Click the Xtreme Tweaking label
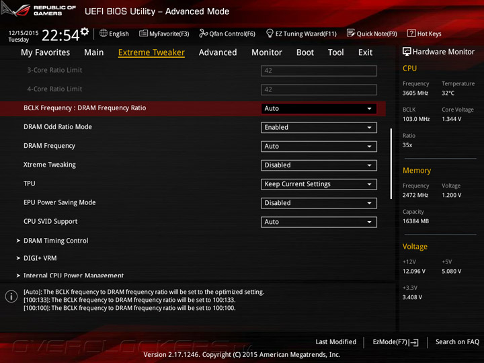Screen dimensions: 484x363 tap(49, 165)
